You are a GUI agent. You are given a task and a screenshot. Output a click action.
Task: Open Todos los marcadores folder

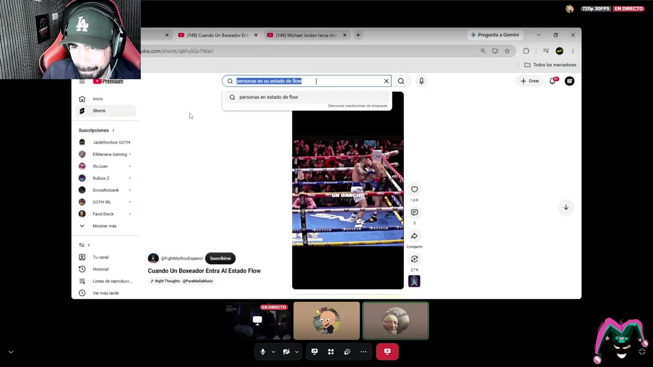click(550, 65)
